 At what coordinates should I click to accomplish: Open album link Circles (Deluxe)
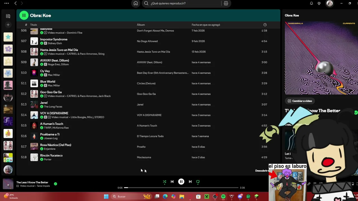(146, 83)
